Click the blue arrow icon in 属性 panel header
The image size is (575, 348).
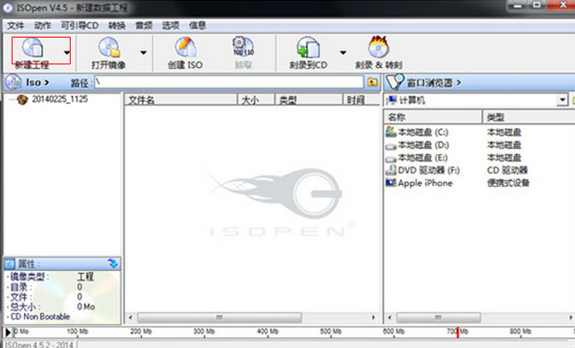pos(113,263)
